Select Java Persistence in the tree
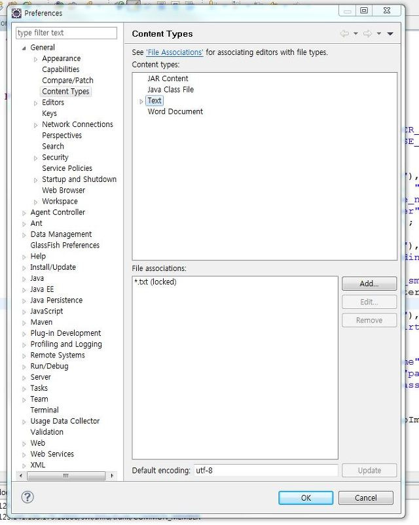 pyautogui.click(x=56, y=300)
